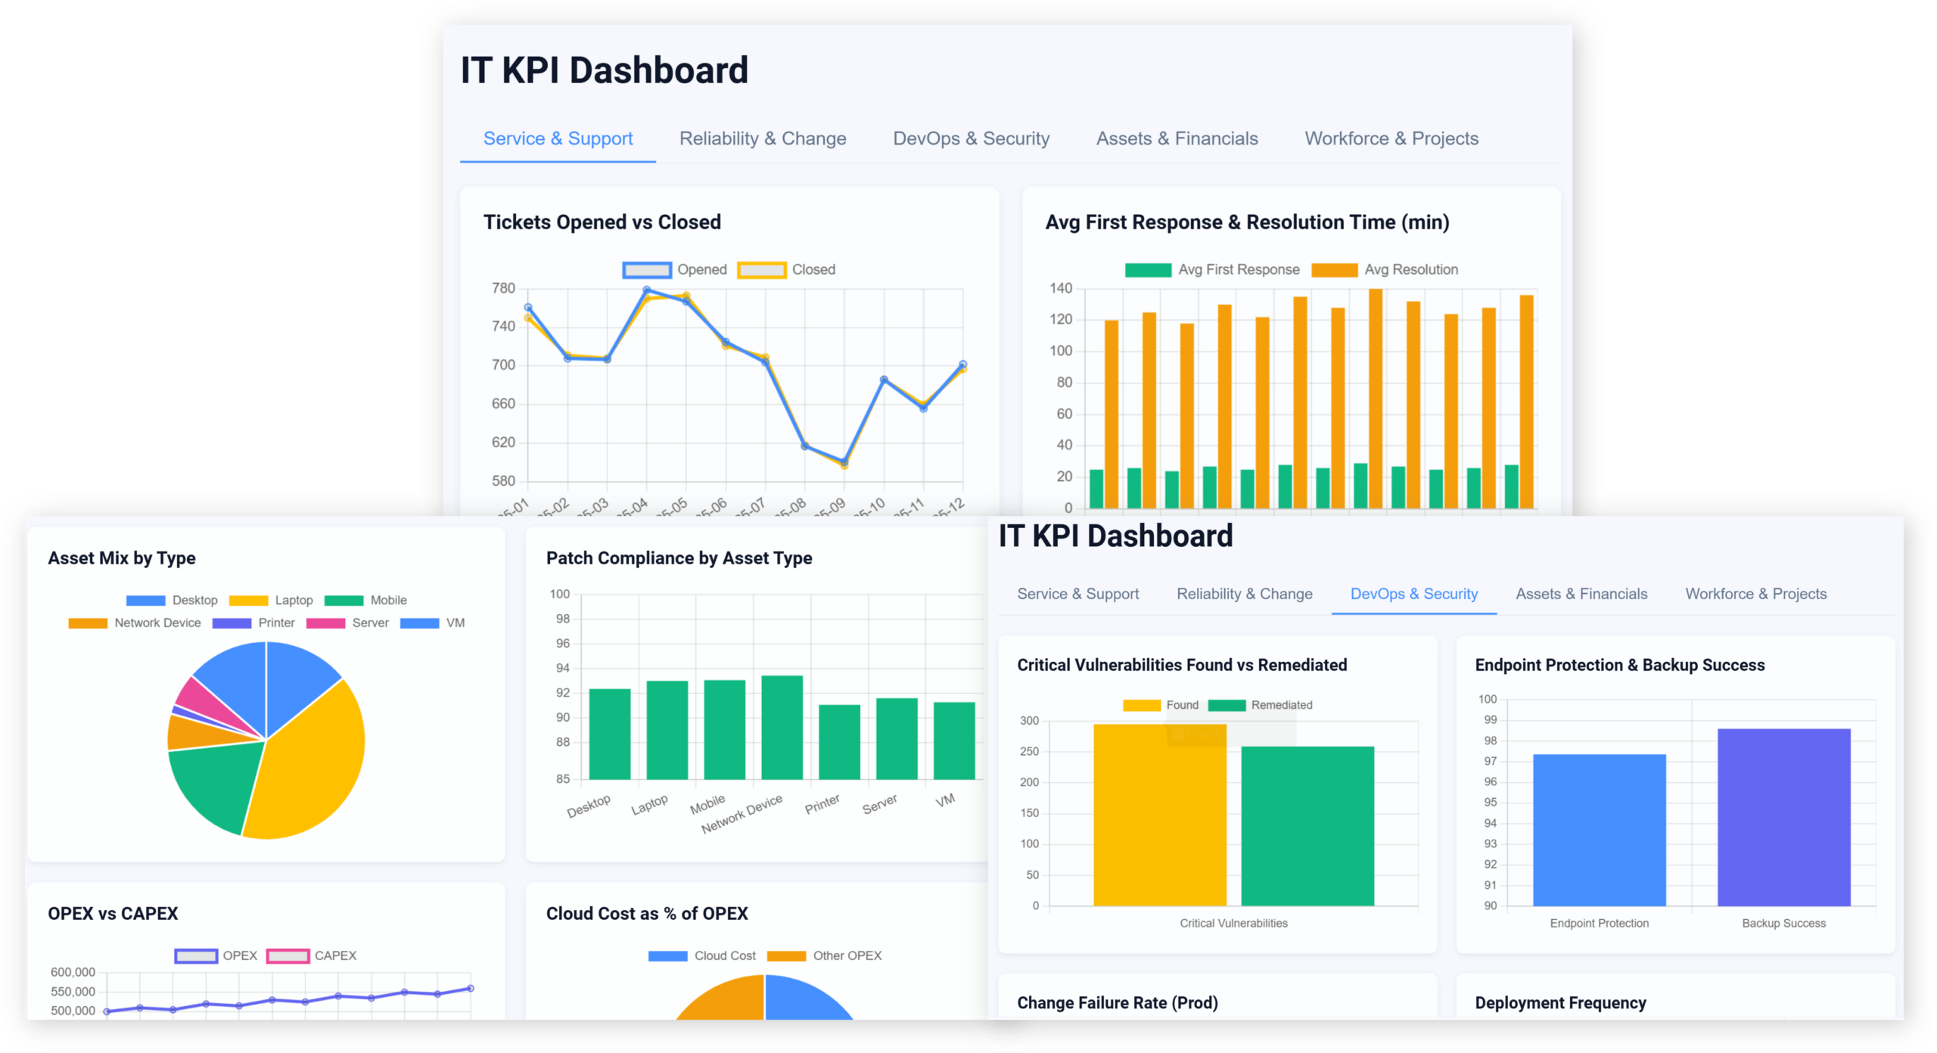This screenshot has width=1937, height=1053.
Task: Click the Network Device bar in Patch Compliance
Action: click(782, 727)
